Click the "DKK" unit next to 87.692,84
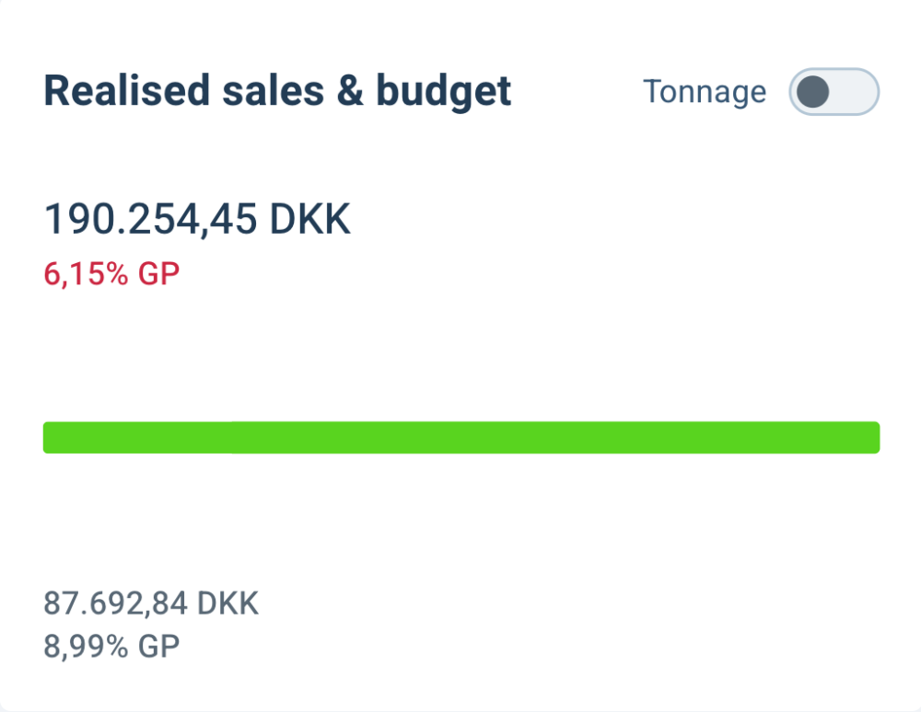Image resolution: width=921 pixels, height=712 pixels. pyautogui.click(x=228, y=603)
